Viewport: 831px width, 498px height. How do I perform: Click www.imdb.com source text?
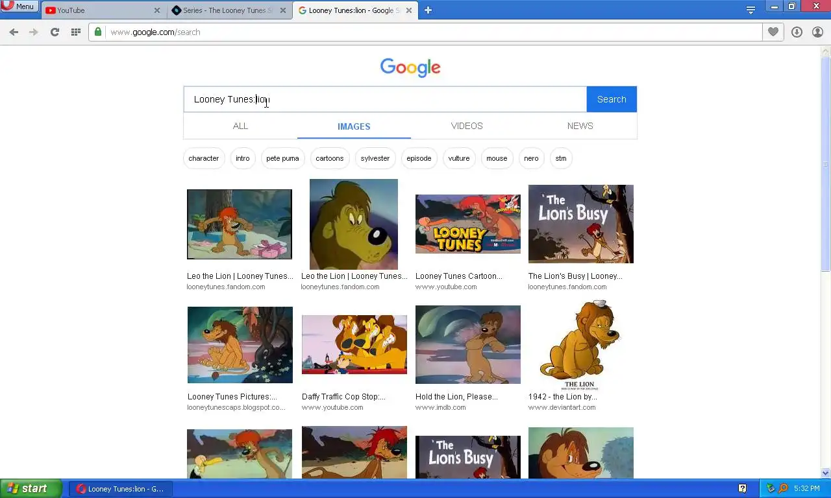[441, 408]
